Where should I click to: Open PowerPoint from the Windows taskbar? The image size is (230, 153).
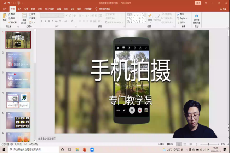pos(85,150)
